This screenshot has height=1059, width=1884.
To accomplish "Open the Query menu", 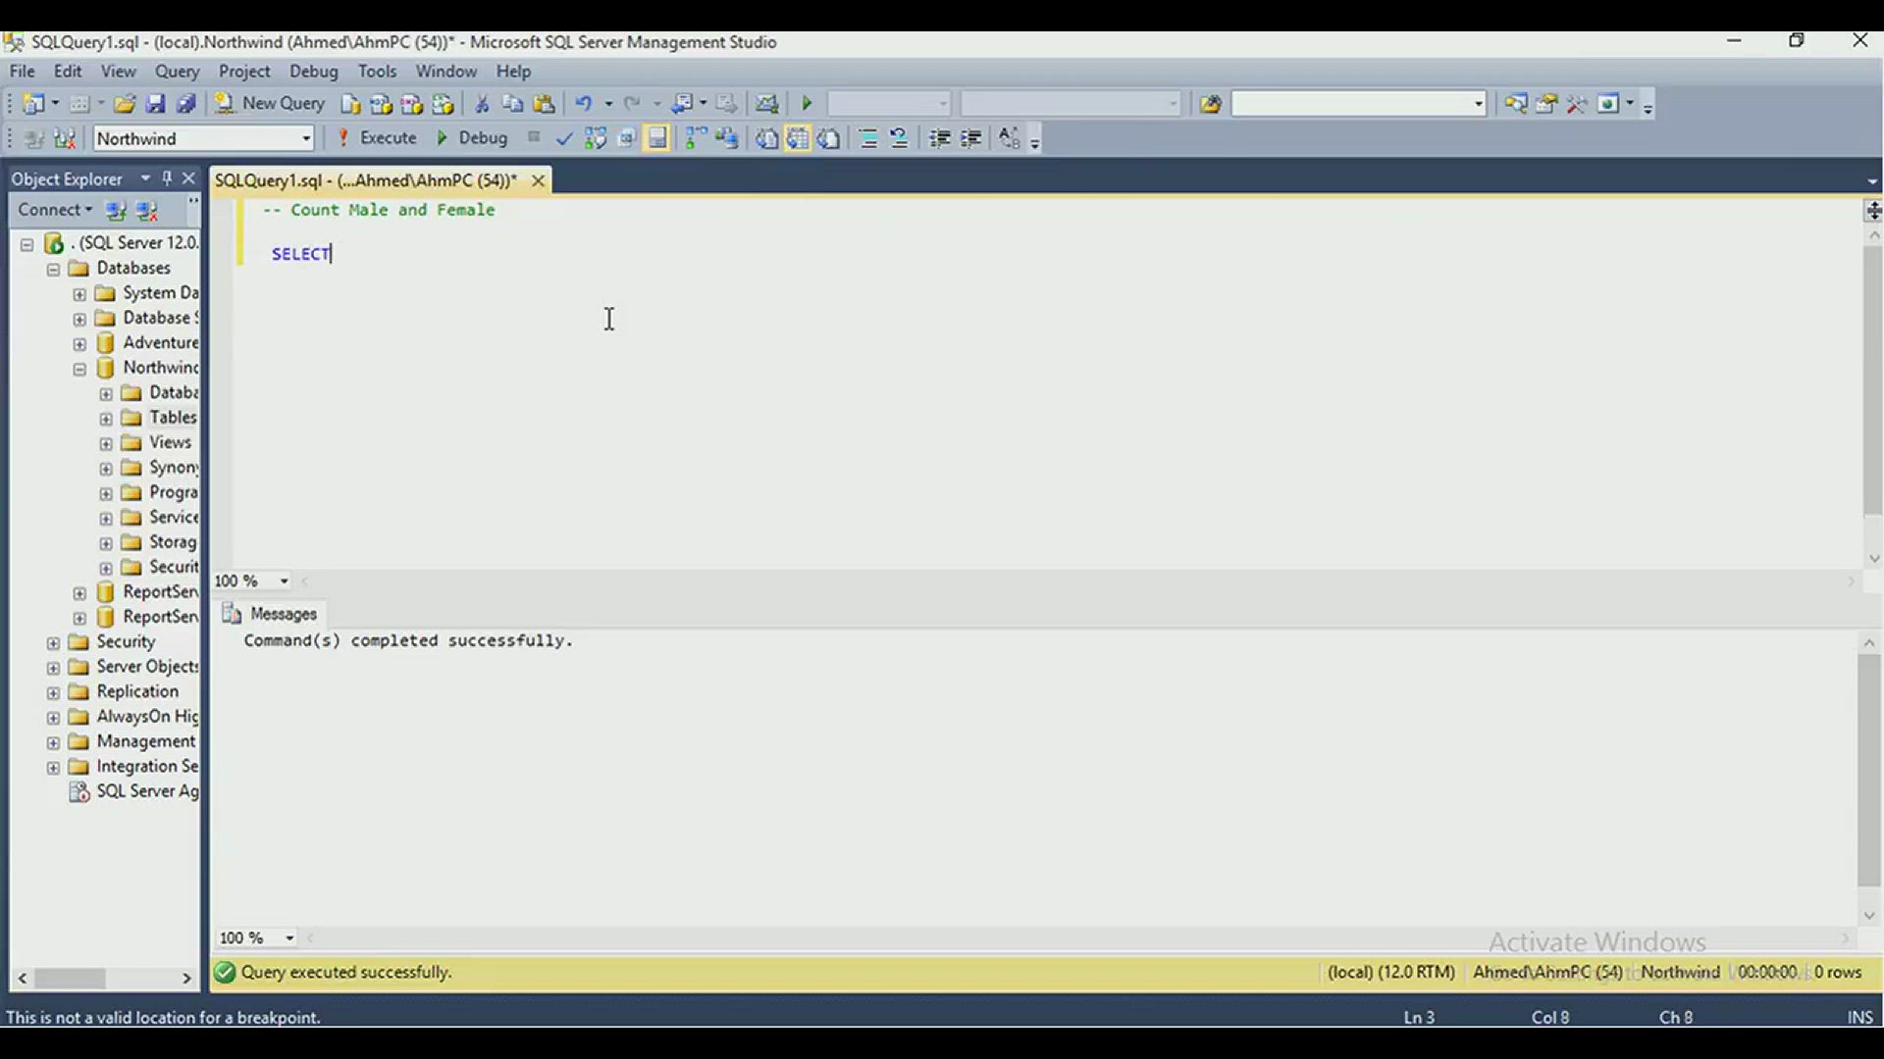I will (178, 71).
